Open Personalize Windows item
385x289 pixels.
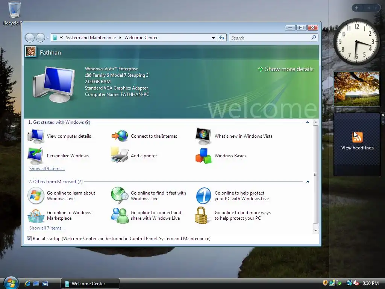click(58, 156)
